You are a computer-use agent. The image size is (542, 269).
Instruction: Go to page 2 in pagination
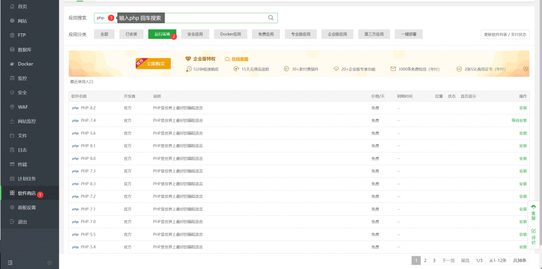pyautogui.click(x=425, y=261)
